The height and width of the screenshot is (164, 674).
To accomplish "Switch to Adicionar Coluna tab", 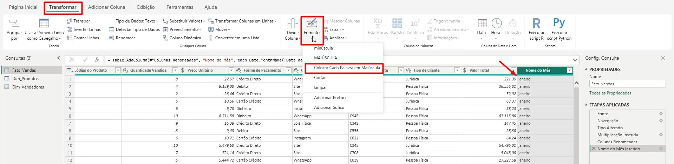I will click(x=106, y=7).
